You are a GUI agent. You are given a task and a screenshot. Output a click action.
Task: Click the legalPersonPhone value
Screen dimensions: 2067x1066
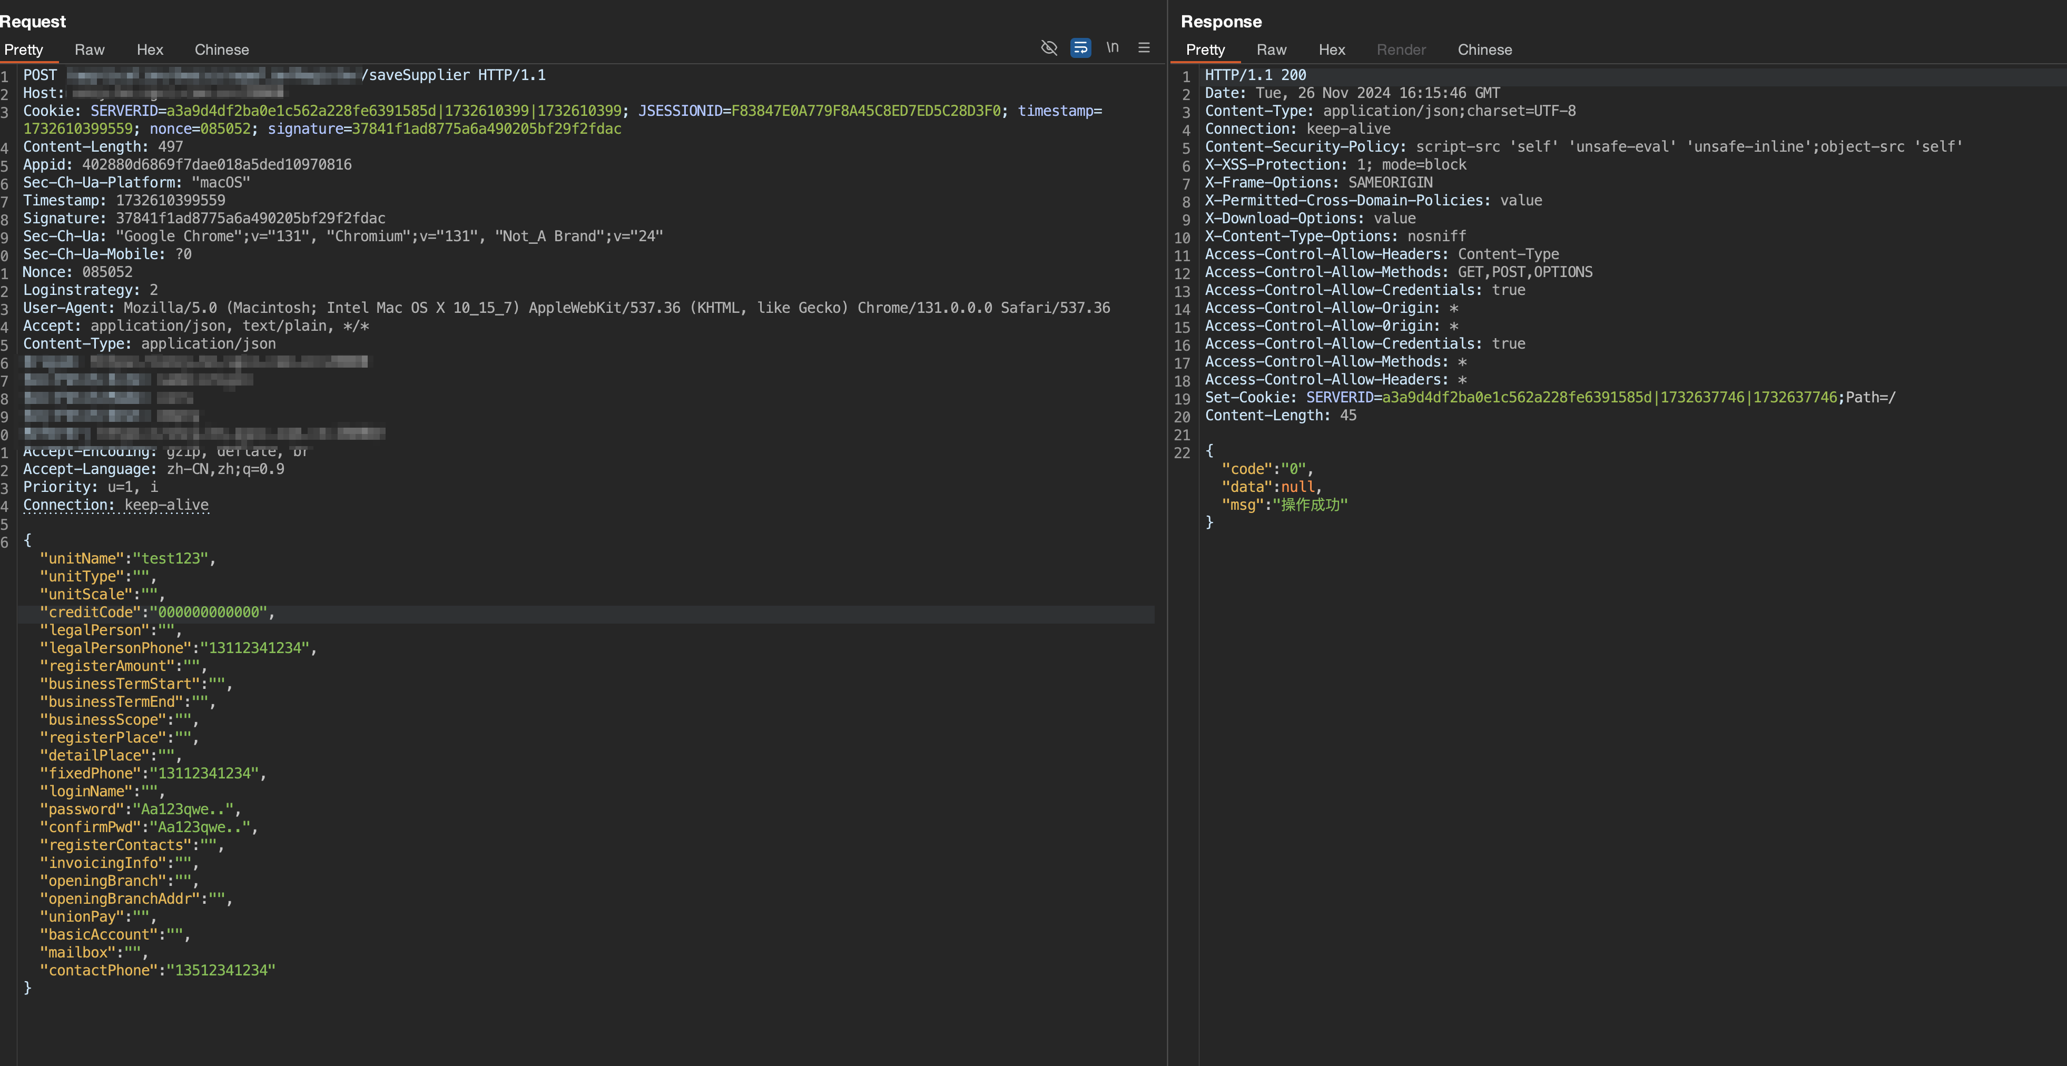coord(254,648)
